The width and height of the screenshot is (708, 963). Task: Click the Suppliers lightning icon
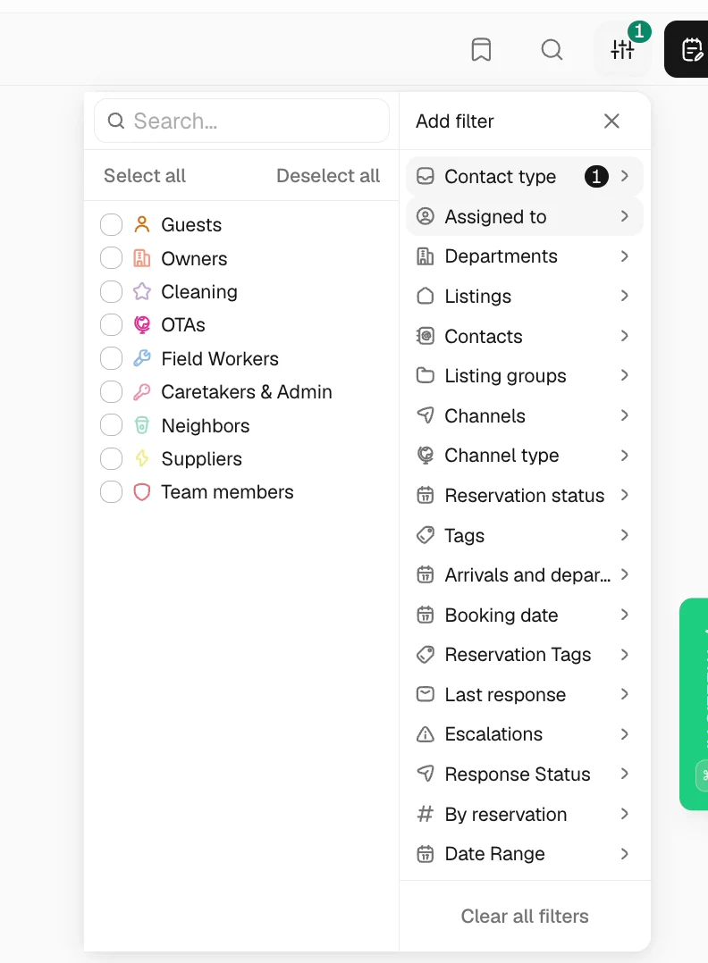[142, 459]
